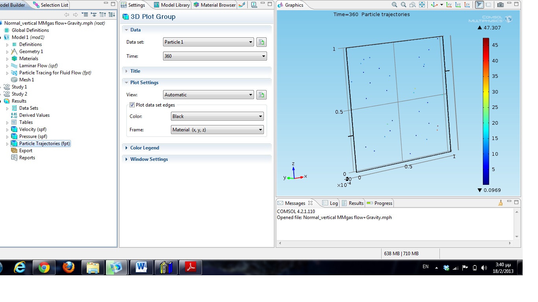Select Laminar Flow (spf) in the model tree
538x302 pixels.
click(33, 66)
